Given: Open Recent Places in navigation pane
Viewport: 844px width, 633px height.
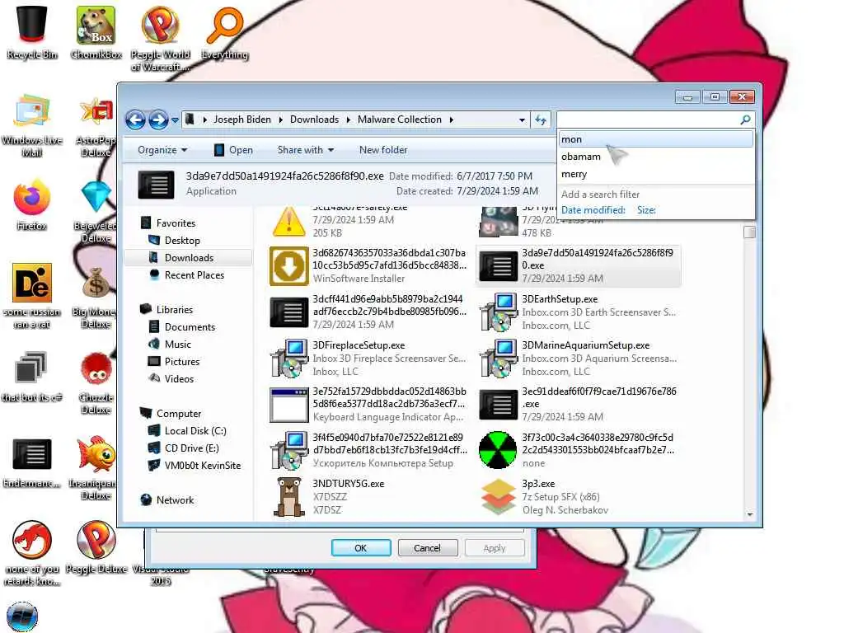Looking at the screenshot, I should click(x=194, y=274).
